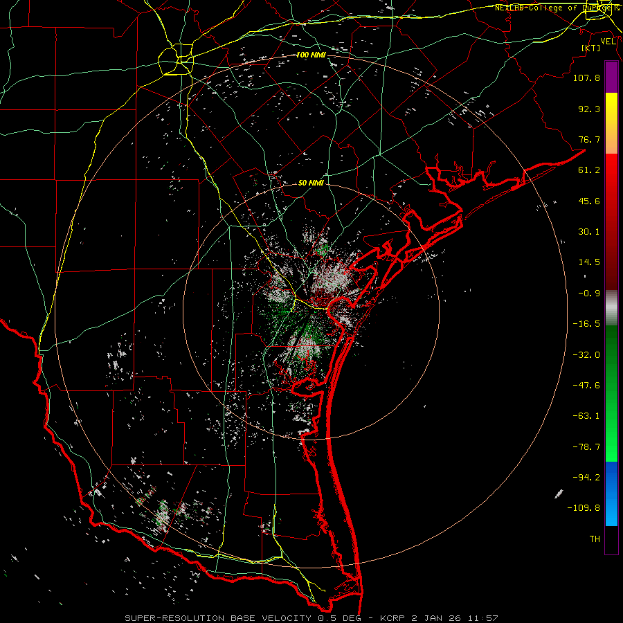Screen dimensions: 623x623
Task: Click the -32.0 velocity scale value
Action: tap(586, 355)
